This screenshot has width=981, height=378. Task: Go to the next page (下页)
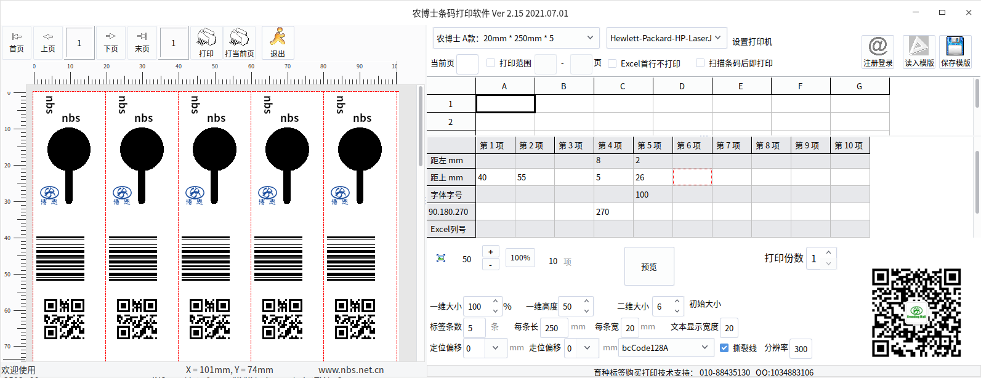tap(111, 42)
